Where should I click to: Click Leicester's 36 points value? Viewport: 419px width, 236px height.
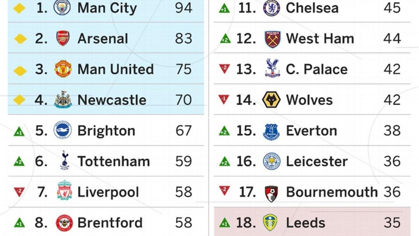pyautogui.click(x=392, y=161)
